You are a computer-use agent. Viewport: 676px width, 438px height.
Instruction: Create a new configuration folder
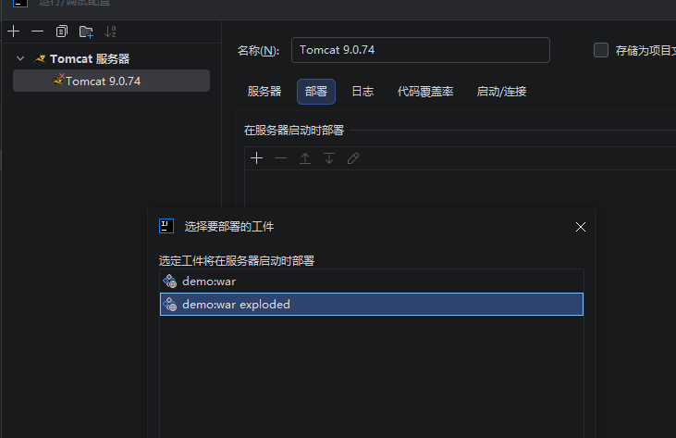(86, 31)
